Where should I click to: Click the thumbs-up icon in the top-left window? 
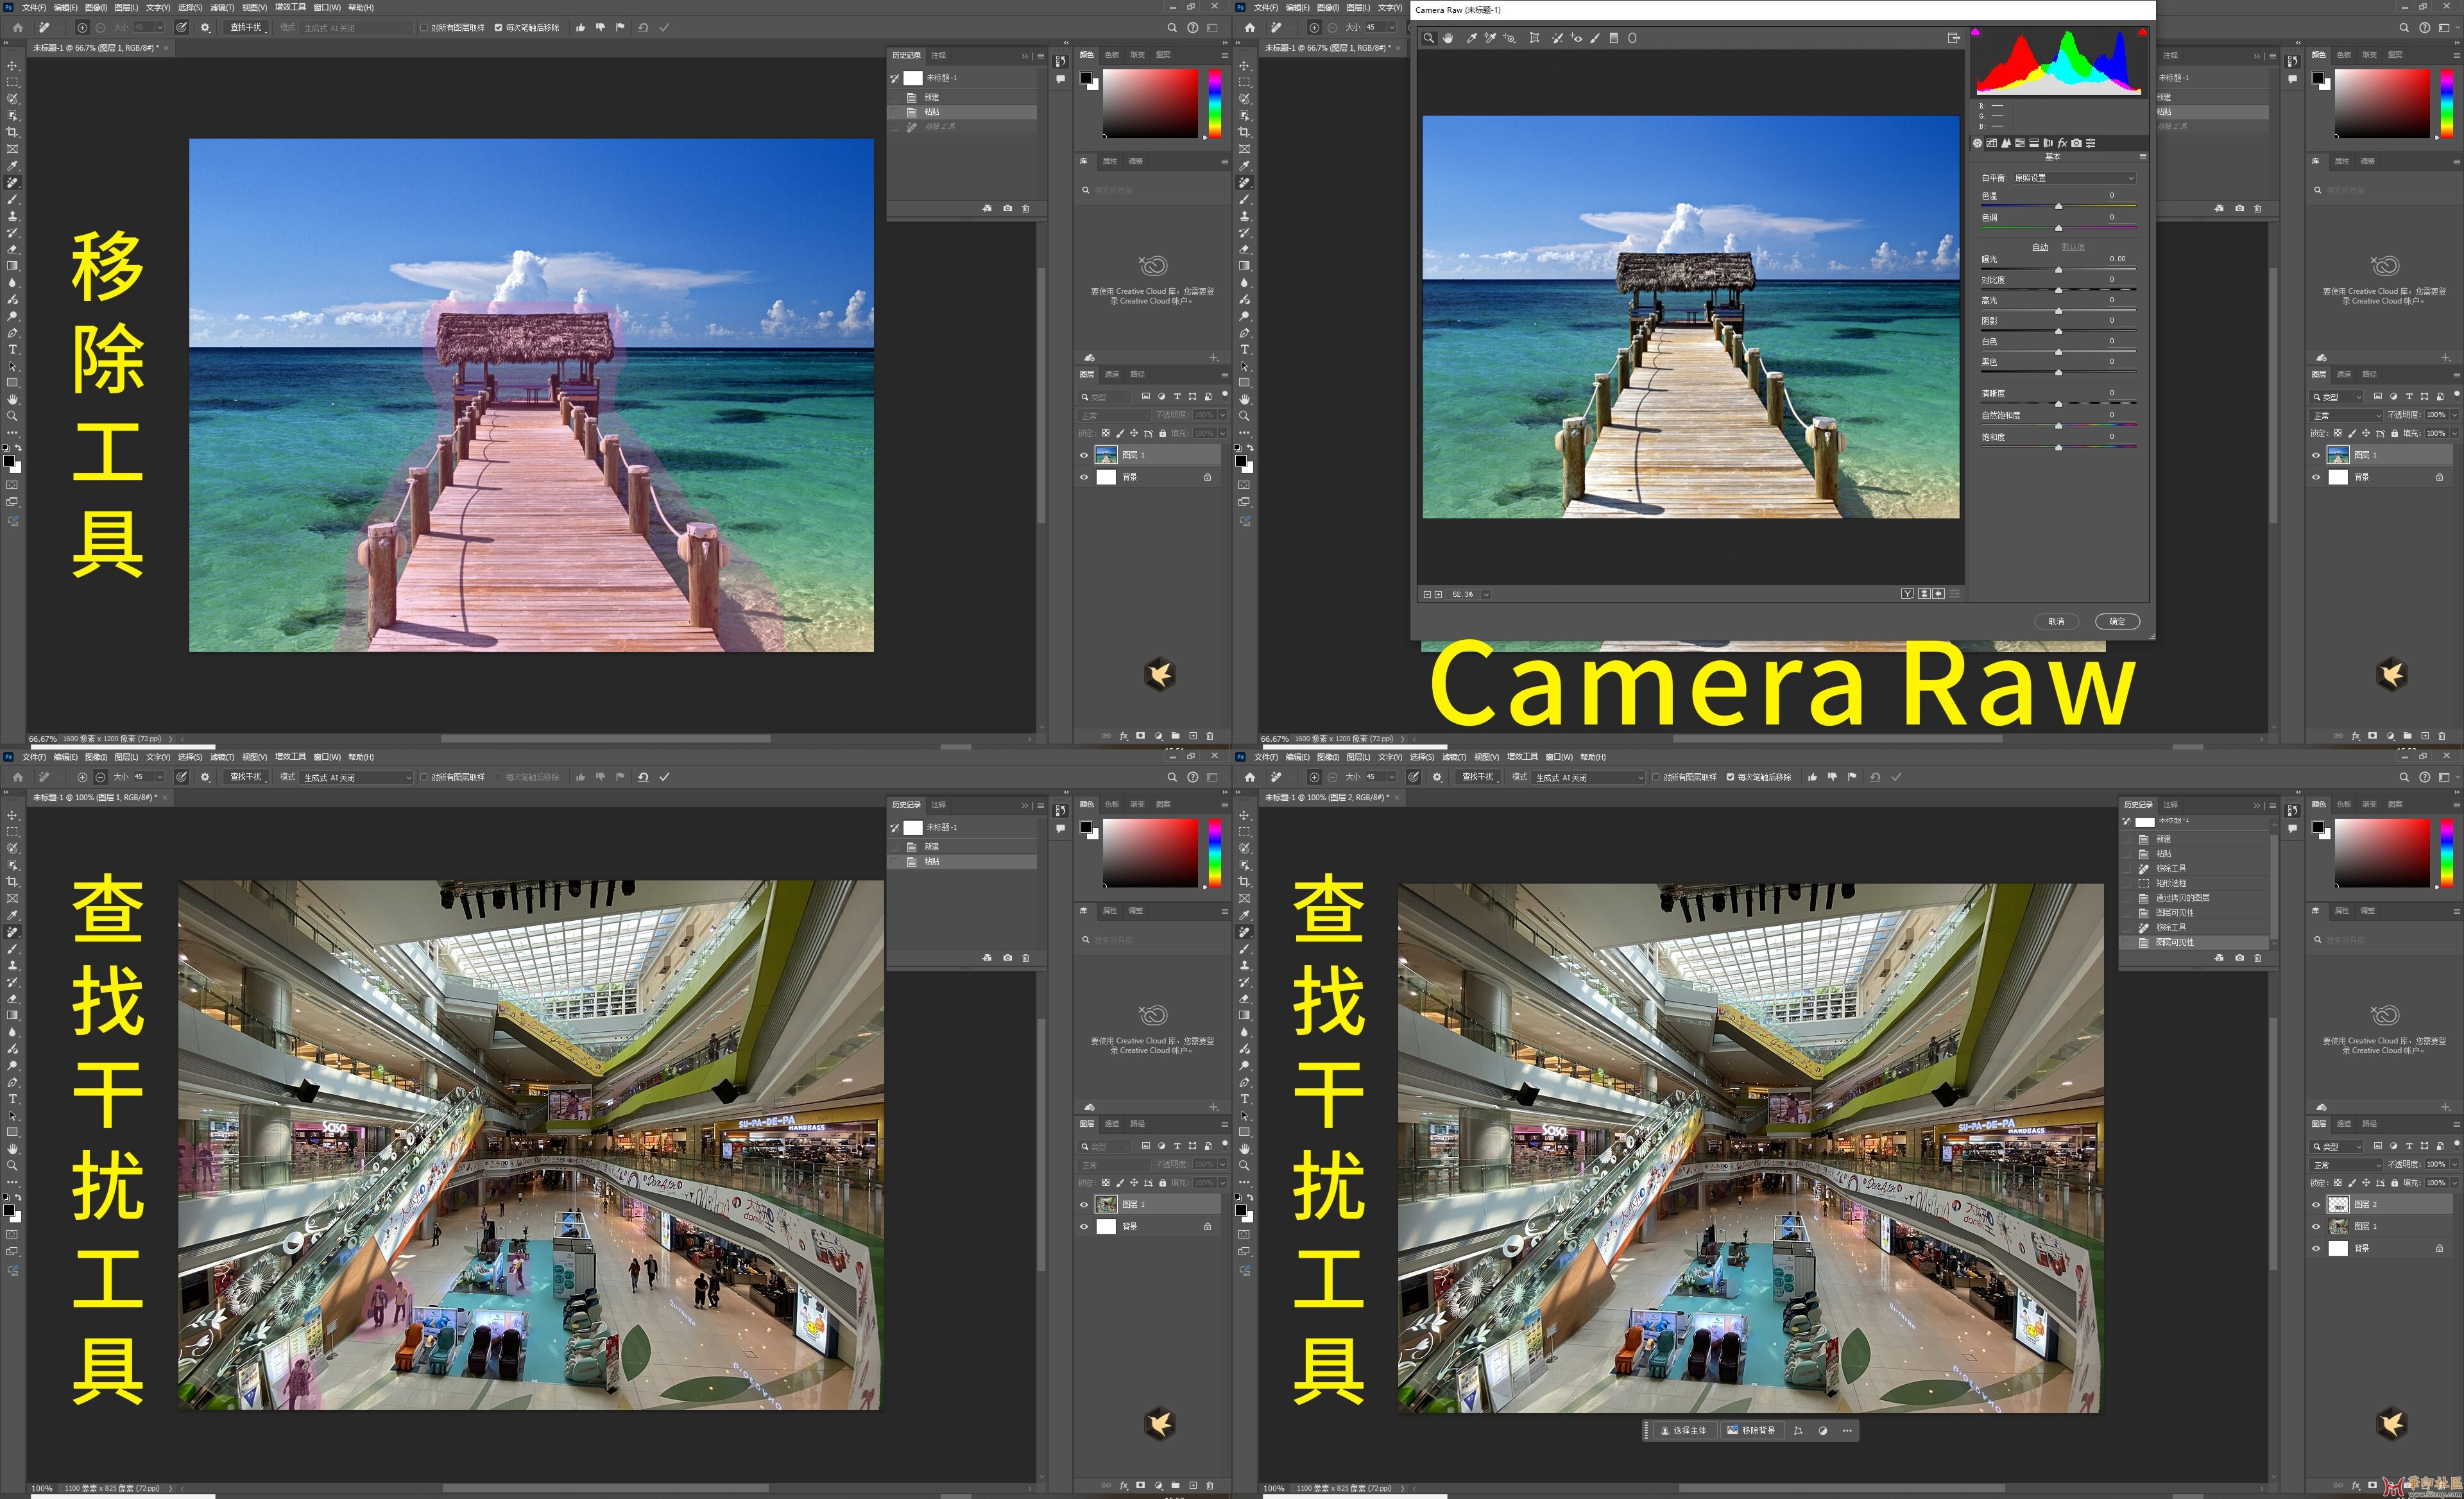point(580,28)
